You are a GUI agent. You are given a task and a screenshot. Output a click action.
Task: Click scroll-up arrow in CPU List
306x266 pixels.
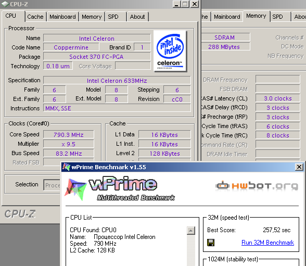coord(191,231)
